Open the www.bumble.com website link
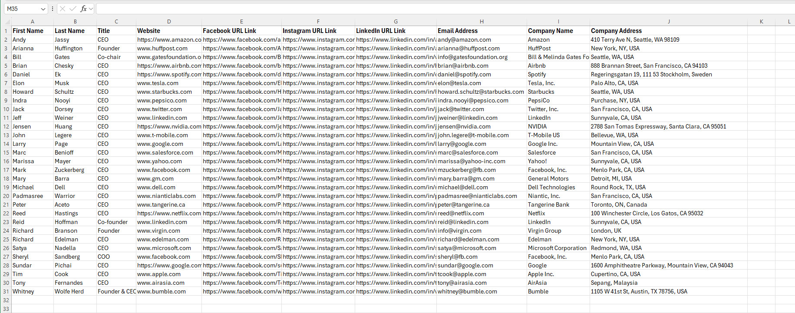Image resolution: width=795 pixels, height=313 pixels. [x=162, y=291]
